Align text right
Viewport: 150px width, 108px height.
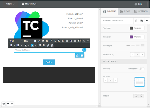71,41
